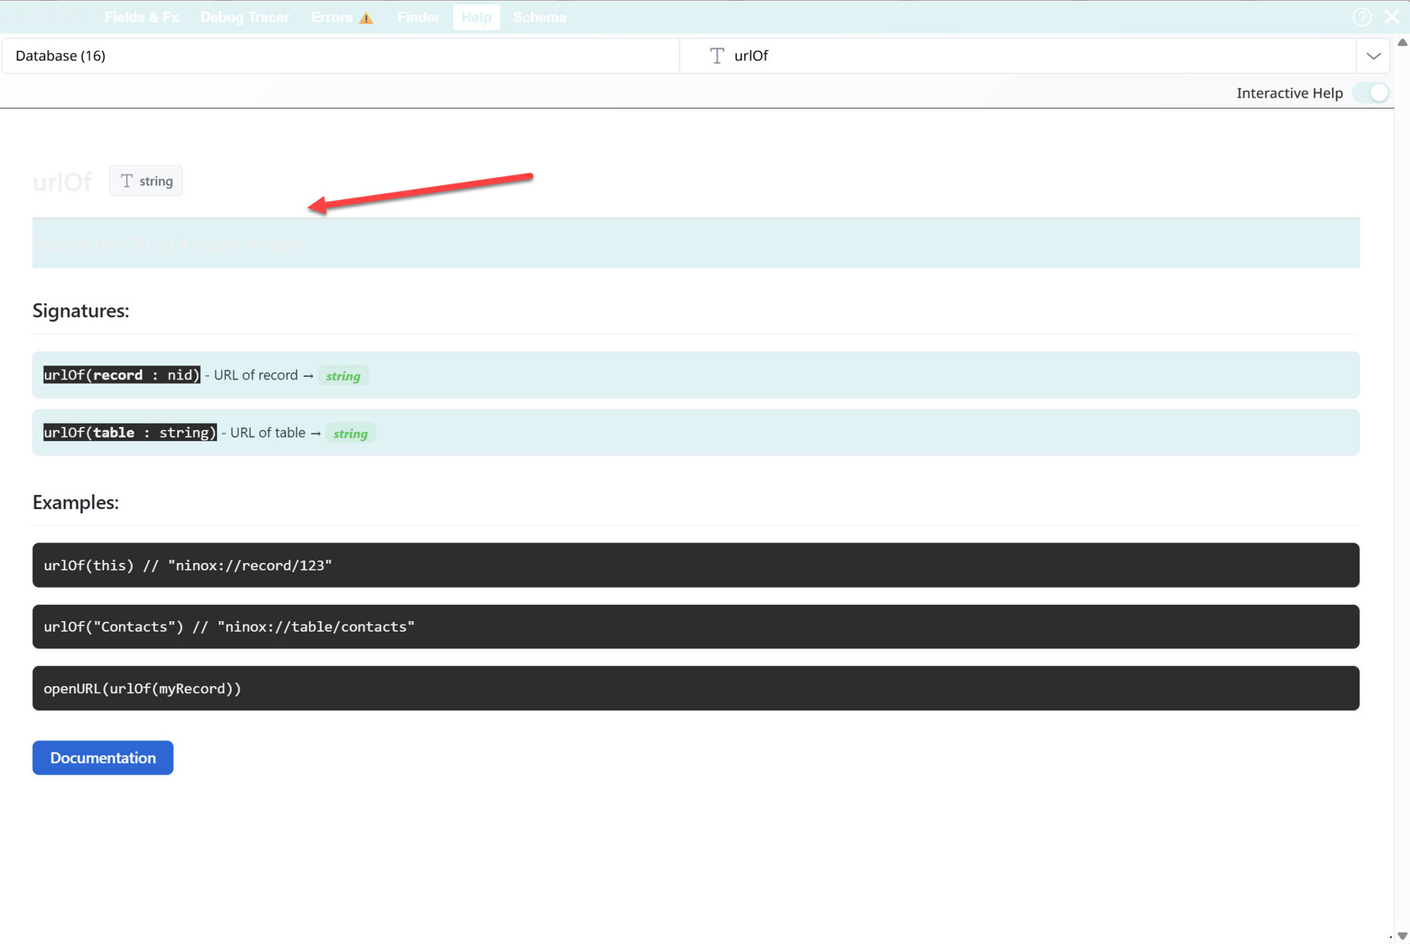Image resolution: width=1410 pixels, height=944 pixels.
Task: Switch to the Debug Tracer tab
Action: (244, 17)
